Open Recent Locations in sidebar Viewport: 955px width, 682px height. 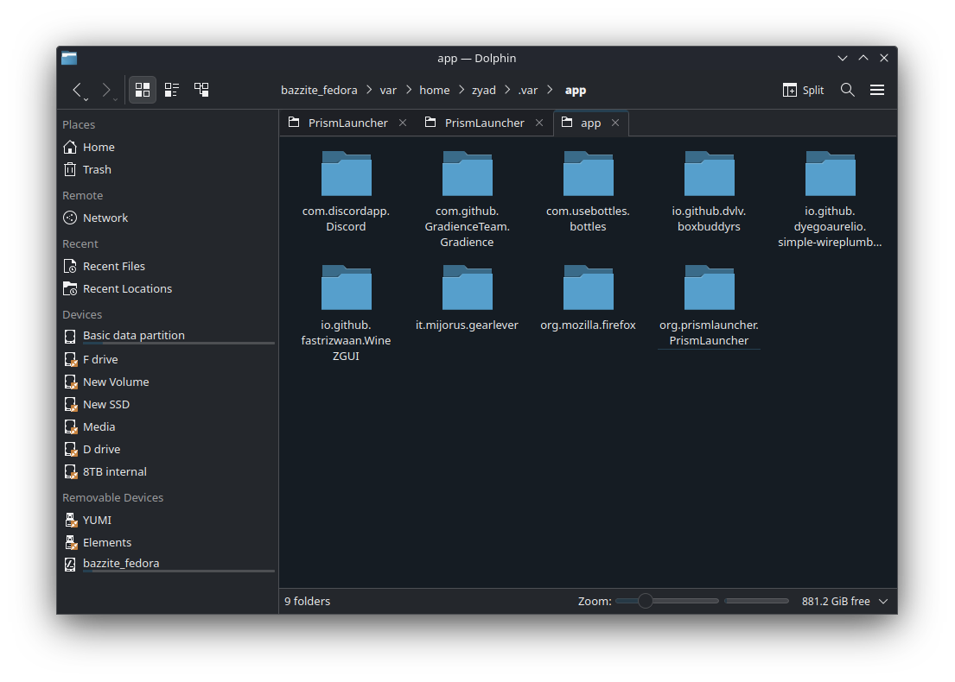168,289
